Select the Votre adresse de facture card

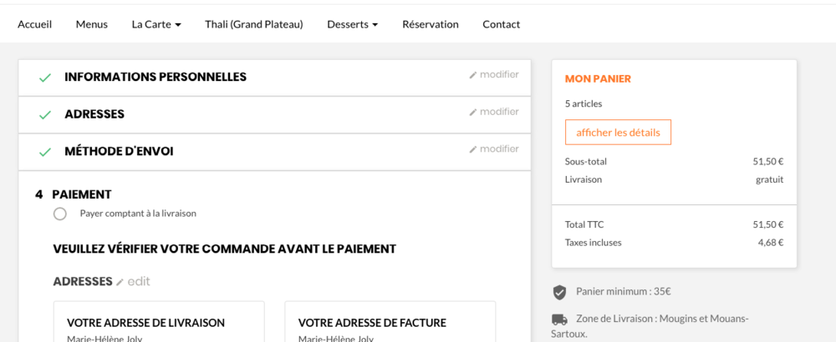click(x=390, y=323)
